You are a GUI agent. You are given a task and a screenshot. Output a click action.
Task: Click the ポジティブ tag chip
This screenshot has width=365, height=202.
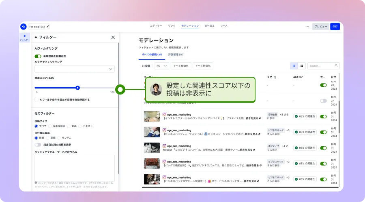click(x=273, y=146)
